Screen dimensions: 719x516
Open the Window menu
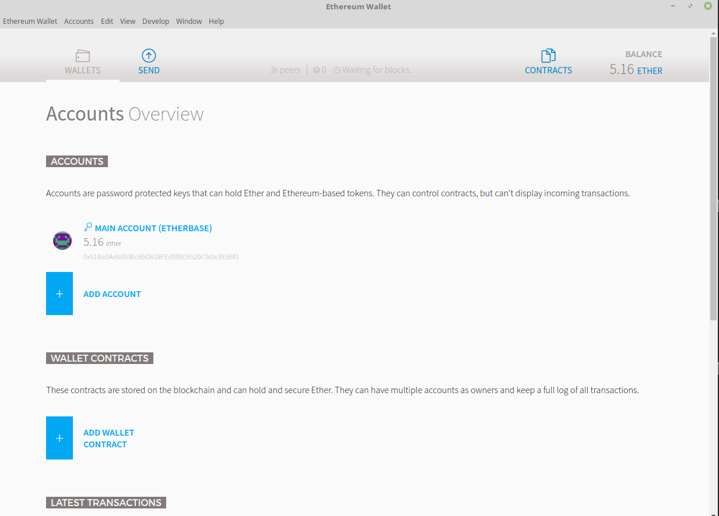pos(189,21)
